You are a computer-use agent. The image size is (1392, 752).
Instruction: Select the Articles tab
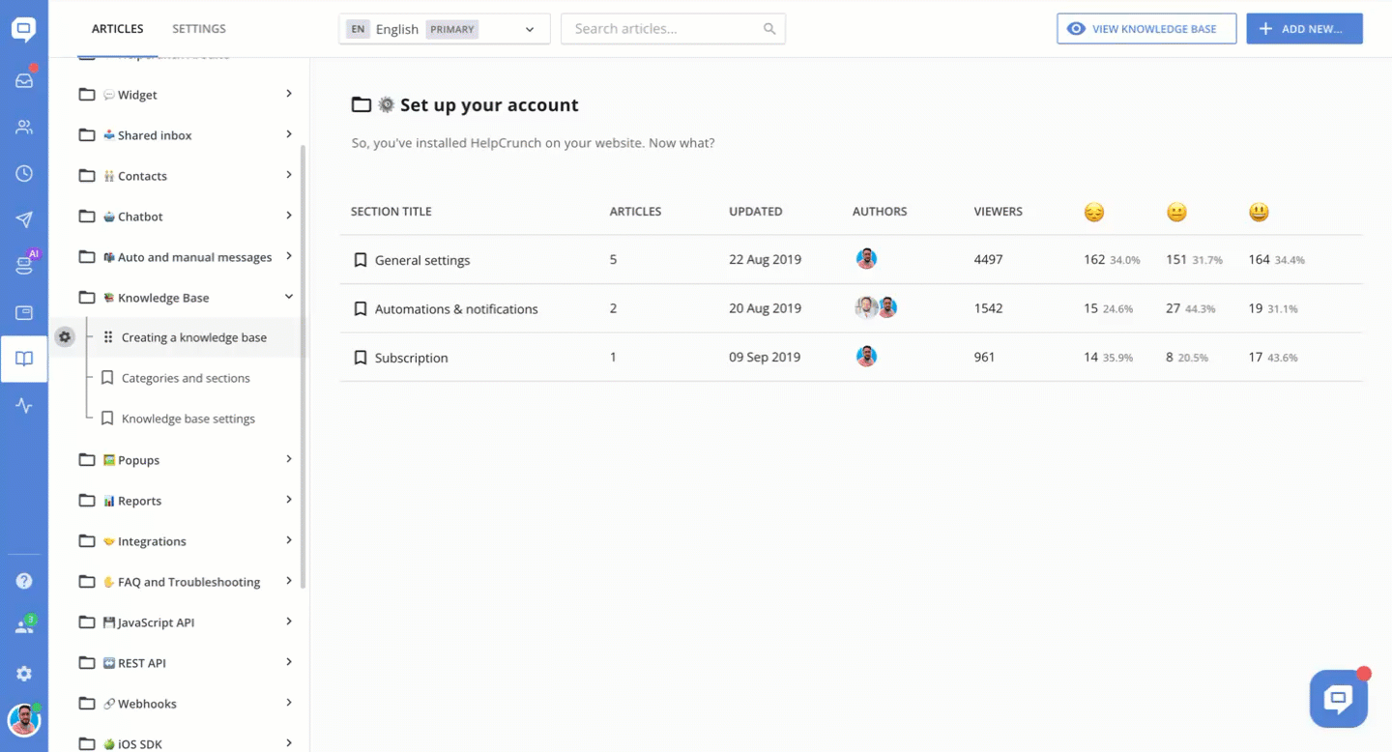117,29
